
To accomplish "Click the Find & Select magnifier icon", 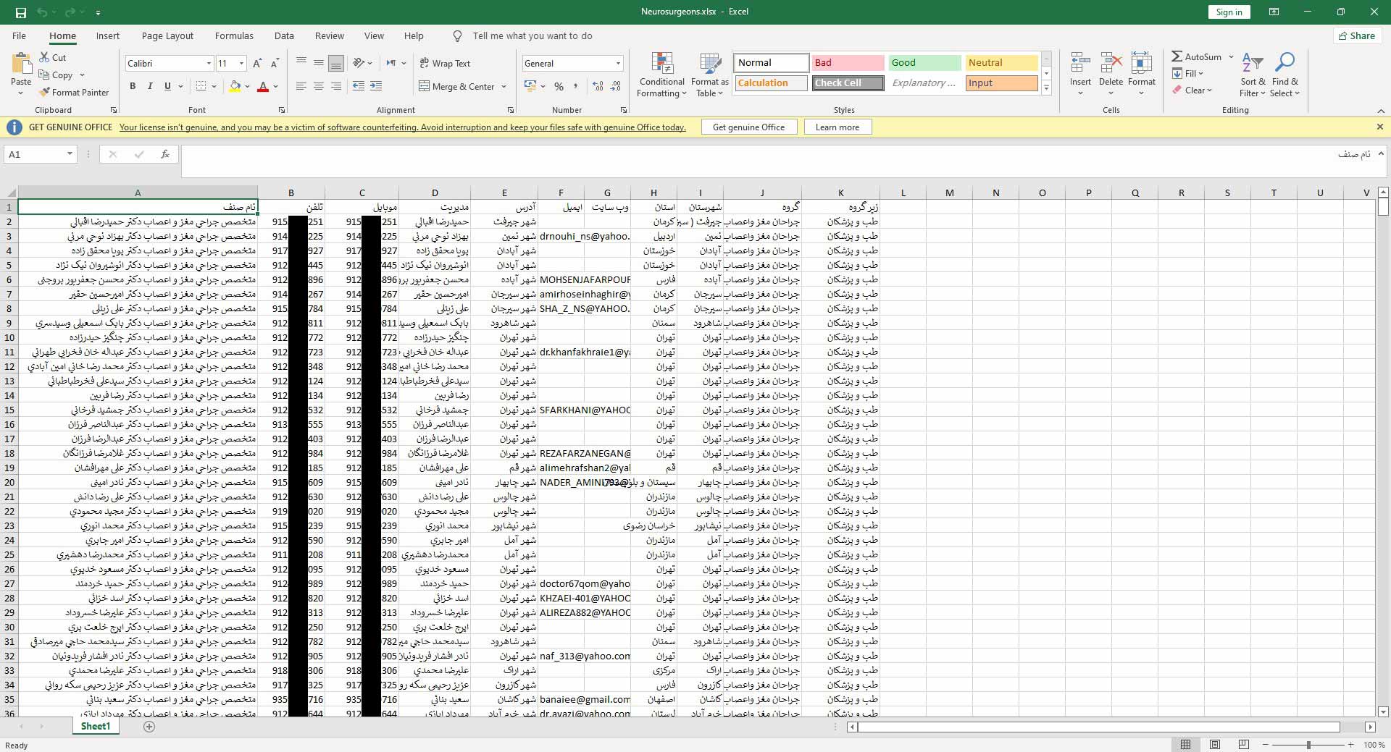I will coord(1285,64).
